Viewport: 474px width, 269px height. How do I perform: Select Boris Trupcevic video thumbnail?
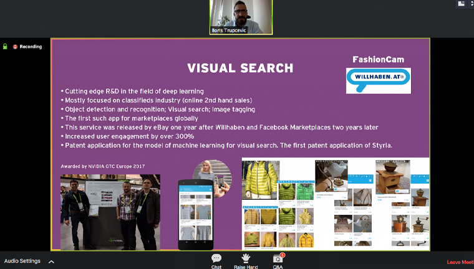coord(241,17)
